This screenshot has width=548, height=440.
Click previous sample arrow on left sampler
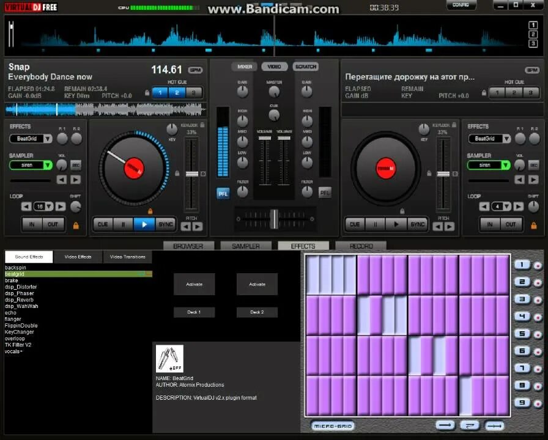pyautogui.click(x=62, y=180)
